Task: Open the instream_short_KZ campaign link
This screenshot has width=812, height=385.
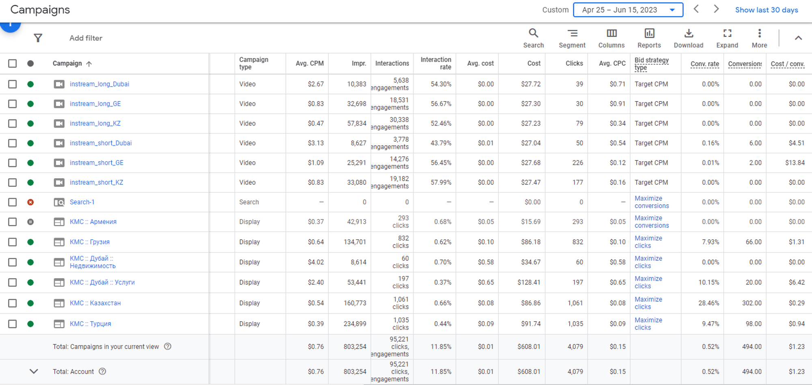Action: click(96, 182)
